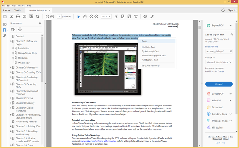Click the fit width scrolling icon
Screen dimensions: 239x148
coord(116,16)
